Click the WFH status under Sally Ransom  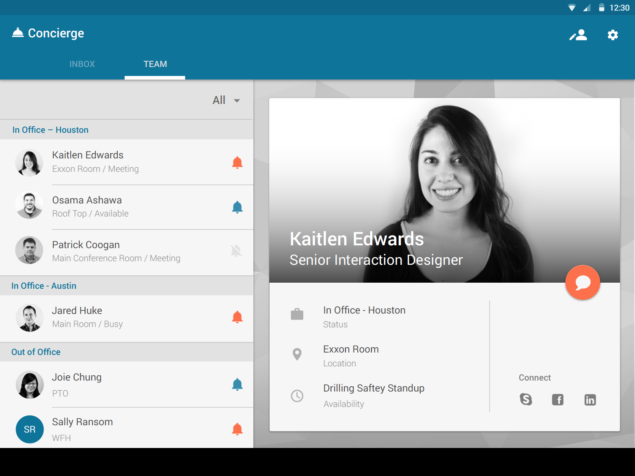pos(61,438)
